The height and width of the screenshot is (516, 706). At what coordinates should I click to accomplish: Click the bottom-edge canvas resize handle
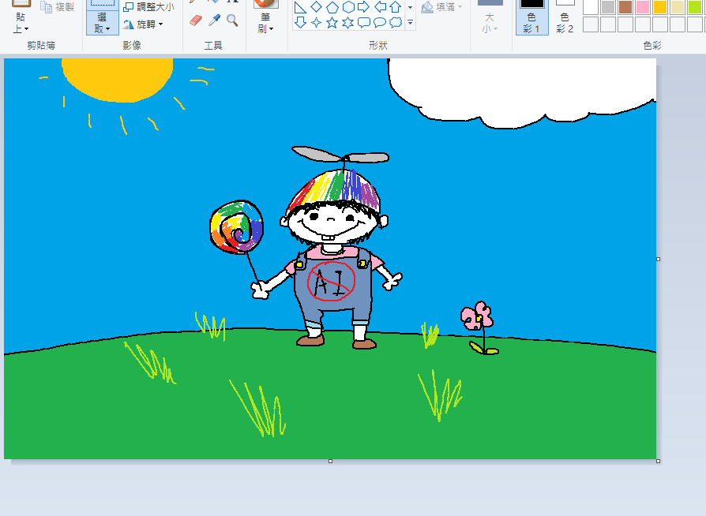coord(330,461)
